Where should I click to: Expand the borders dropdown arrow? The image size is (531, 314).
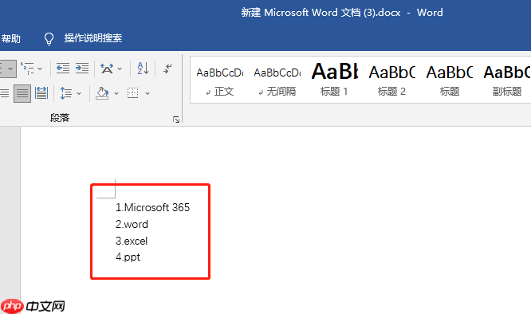[147, 93]
